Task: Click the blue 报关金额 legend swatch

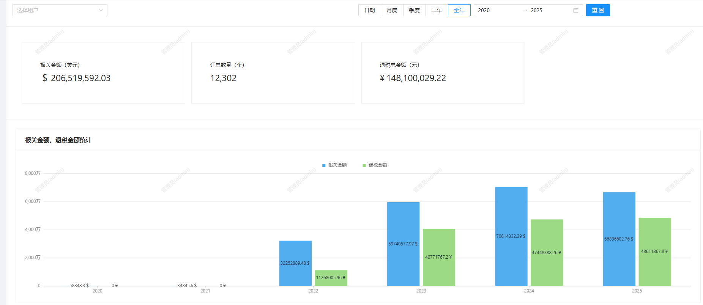Action: (324, 165)
